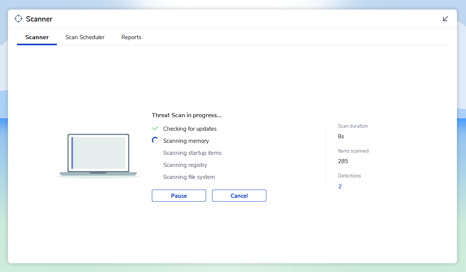Image resolution: width=466 pixels, height=272 pixels.
Task: Open the detections count link showing 2
Action: (x=340, y=186)
